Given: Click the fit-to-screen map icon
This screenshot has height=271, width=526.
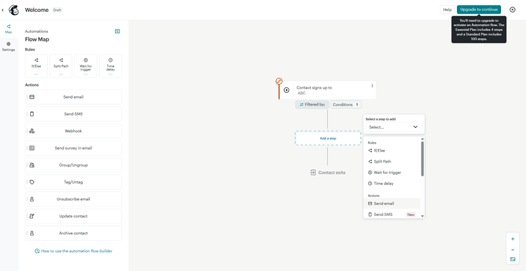Looking at the screenshot, I should (513, 259).
